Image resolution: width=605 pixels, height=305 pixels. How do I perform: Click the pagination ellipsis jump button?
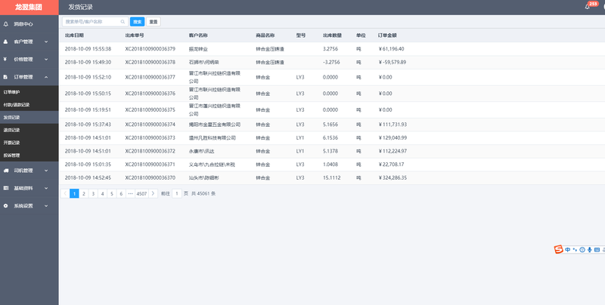pos(130,194)
